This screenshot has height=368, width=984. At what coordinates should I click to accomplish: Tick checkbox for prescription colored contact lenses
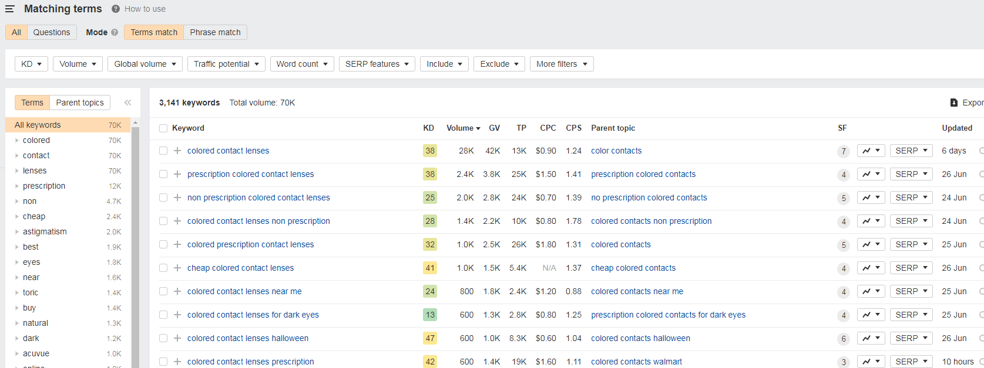pos(163,174)
